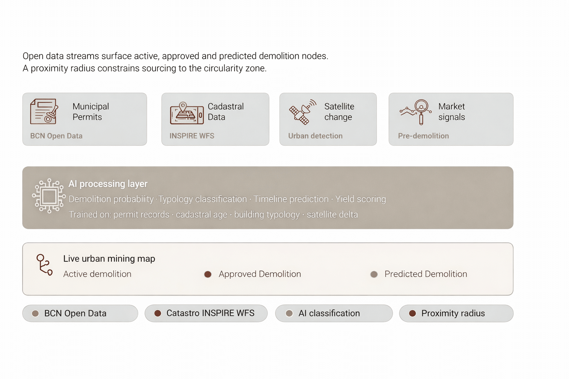Click the Approved Demolition dark red dot
Viewport: 569px width, 379px height.
click(x=208, y=274)
